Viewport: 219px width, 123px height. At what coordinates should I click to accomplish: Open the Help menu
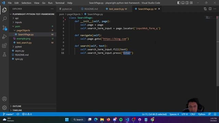[70, 3]
